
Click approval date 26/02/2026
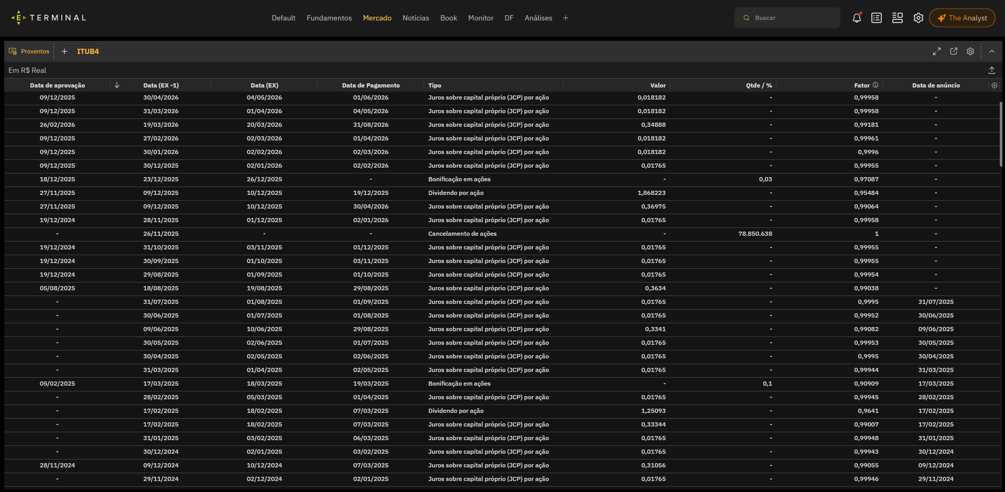pos(57,125)
